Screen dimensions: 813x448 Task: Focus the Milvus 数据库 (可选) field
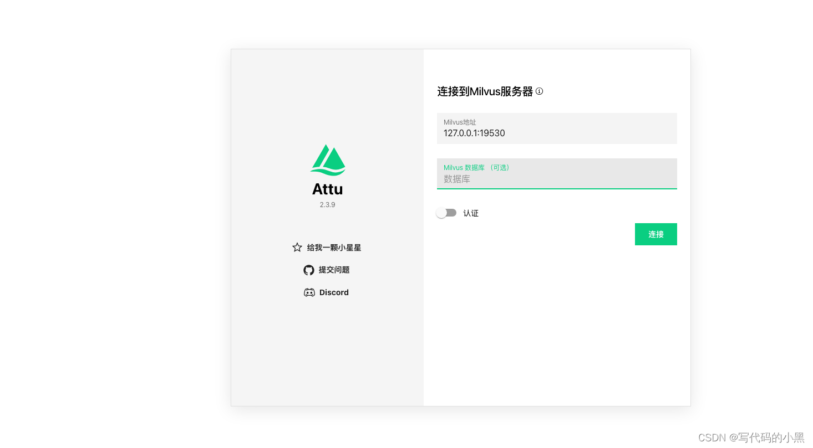point(557,174)
